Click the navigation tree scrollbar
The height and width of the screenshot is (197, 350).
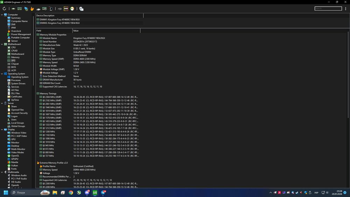tap(34, 50)
